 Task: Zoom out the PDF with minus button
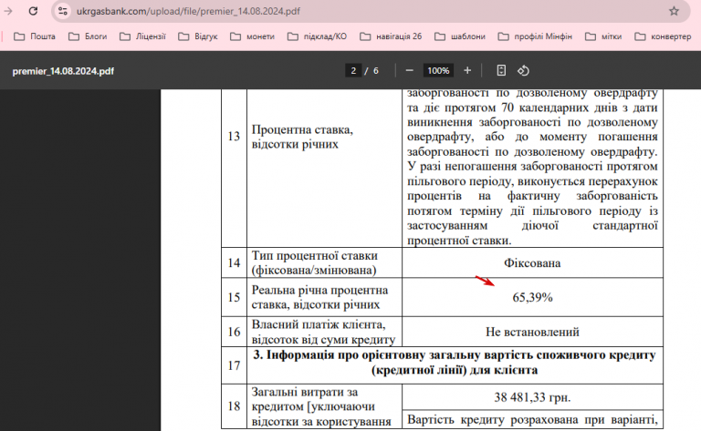click(x=409, y=70)
